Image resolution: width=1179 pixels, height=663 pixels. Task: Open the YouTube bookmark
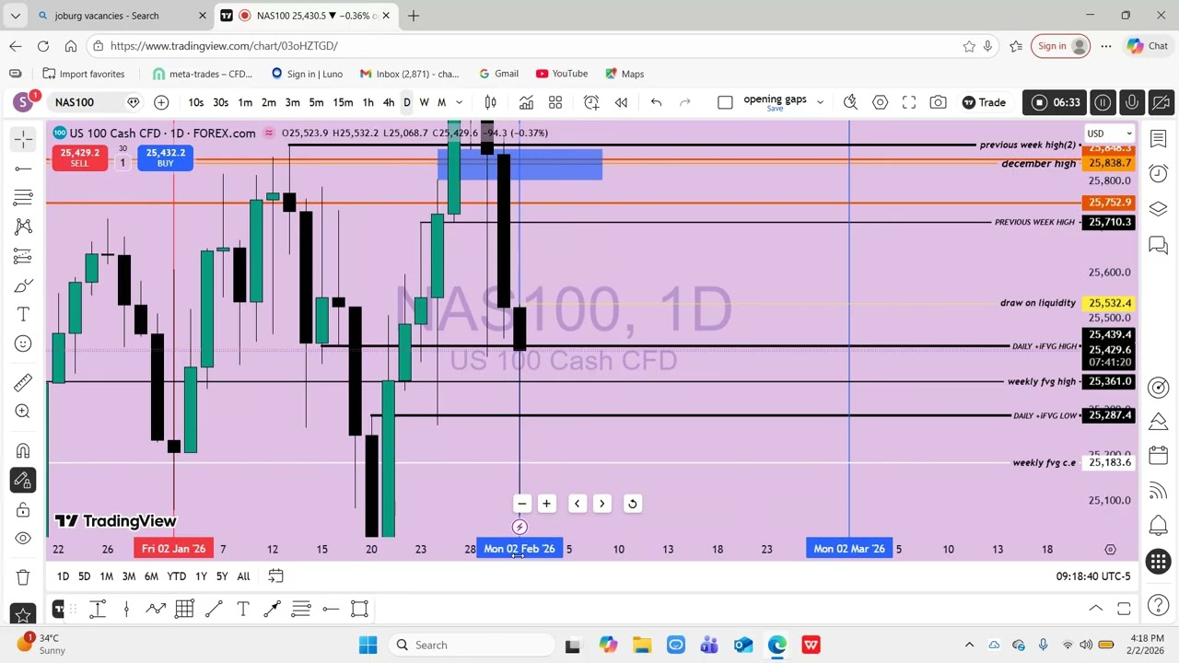pos(561,74)
